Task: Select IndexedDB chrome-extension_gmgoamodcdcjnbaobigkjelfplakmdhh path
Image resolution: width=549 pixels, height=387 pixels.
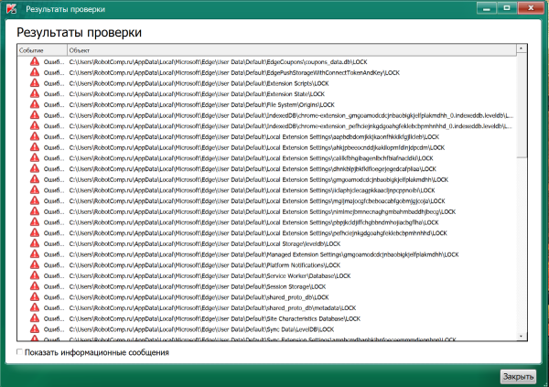Action: pyautogui.click(x=291, y=115)
